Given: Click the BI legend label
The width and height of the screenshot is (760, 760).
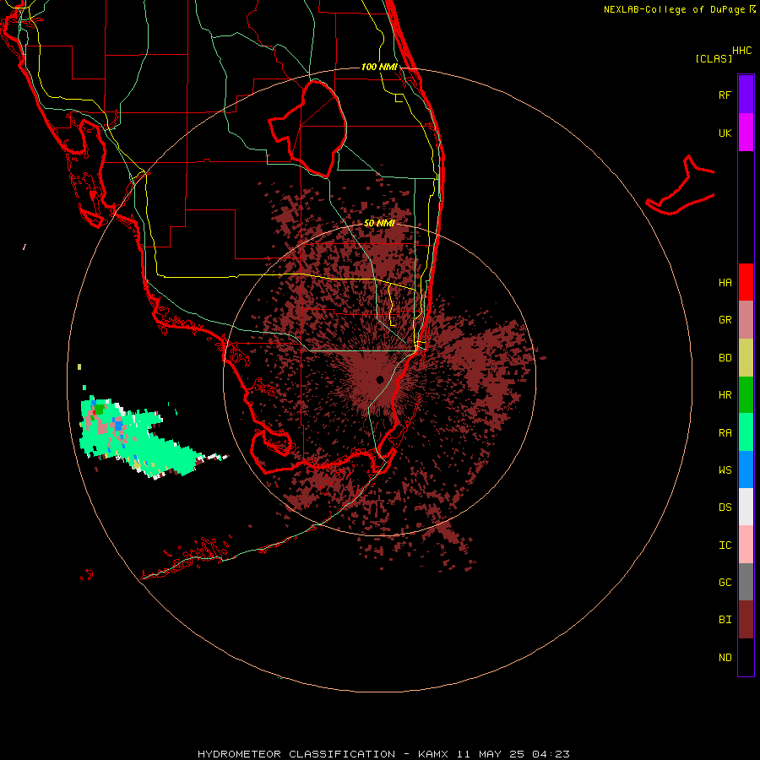Looking at the screenshot, I should pyautogui.click(x=725, y=620).
